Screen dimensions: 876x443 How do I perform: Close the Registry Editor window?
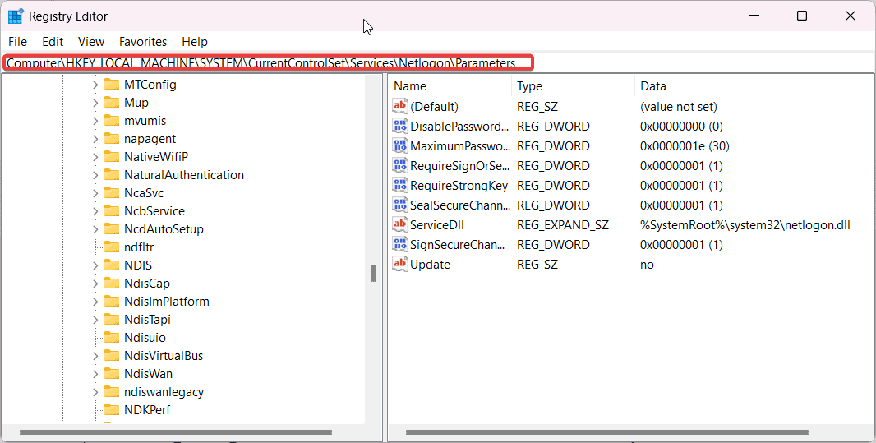[x=851, y=16]
